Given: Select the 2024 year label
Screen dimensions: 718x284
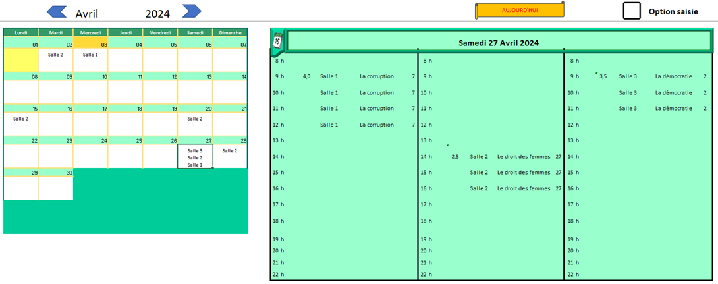Looking at the screenshot, I should [157, 14].
